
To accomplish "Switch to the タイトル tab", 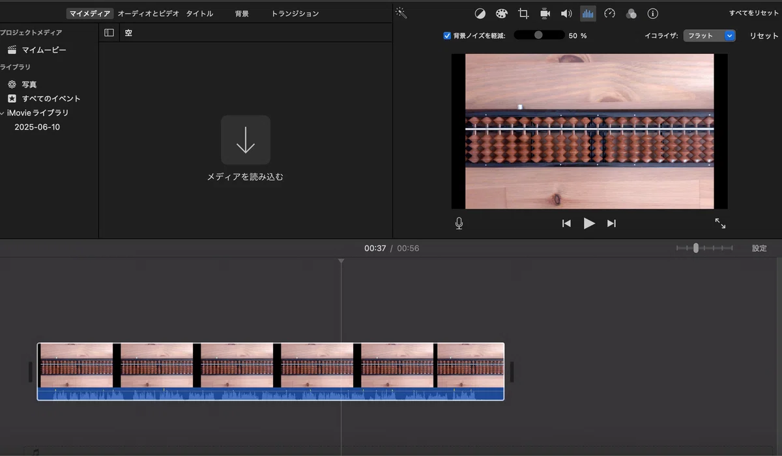I will [x=199, y=14].
